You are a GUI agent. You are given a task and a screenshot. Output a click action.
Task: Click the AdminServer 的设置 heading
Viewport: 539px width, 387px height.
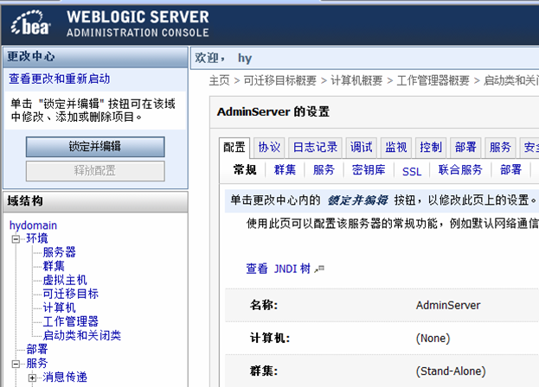click(273, 111)
